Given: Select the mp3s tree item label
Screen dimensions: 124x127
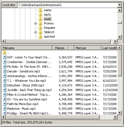Looking at the screenshot, I should coord(47,15).
